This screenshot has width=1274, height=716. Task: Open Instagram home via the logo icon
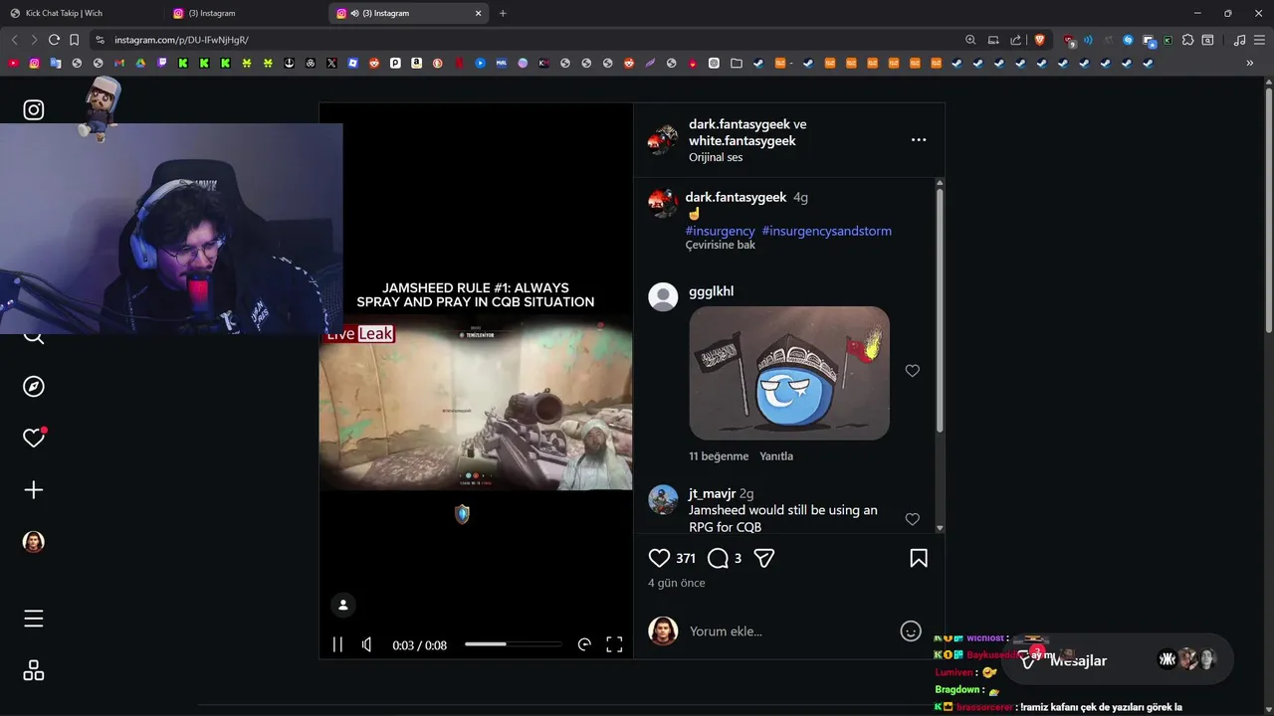(34, 110)
